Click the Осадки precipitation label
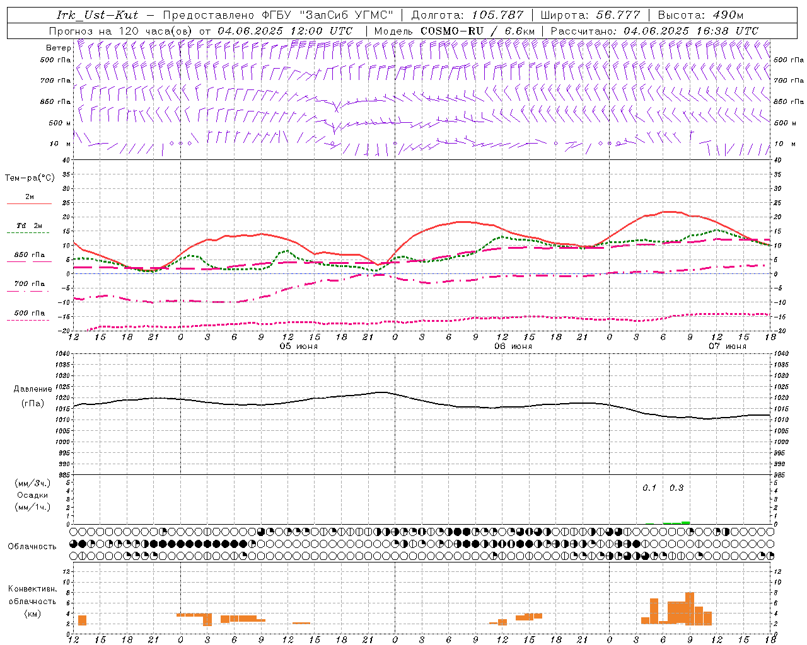The image size is (807, 645). 33,495
